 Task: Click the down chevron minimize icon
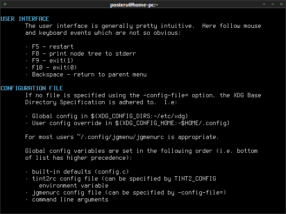[x=264, y=4]
